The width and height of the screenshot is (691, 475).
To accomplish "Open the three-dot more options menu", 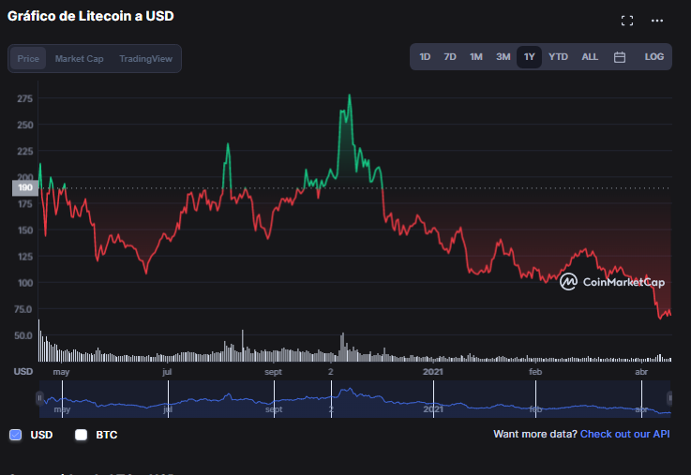I will click(x=657, y=21).
